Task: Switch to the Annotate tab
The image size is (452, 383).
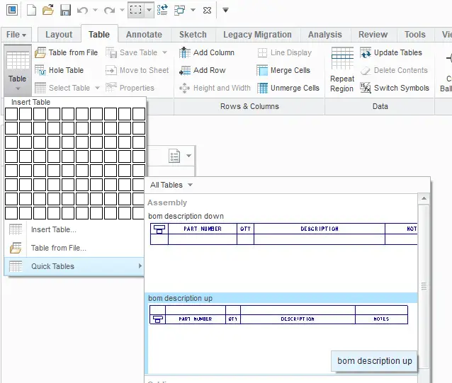Action: (144, 35)
